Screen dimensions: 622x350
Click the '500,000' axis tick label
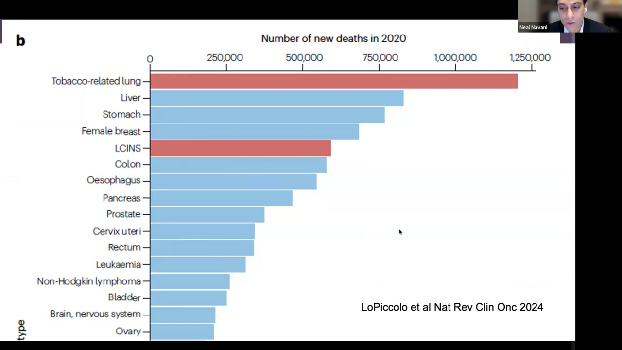pyautogui.click(x=304, y=57)
